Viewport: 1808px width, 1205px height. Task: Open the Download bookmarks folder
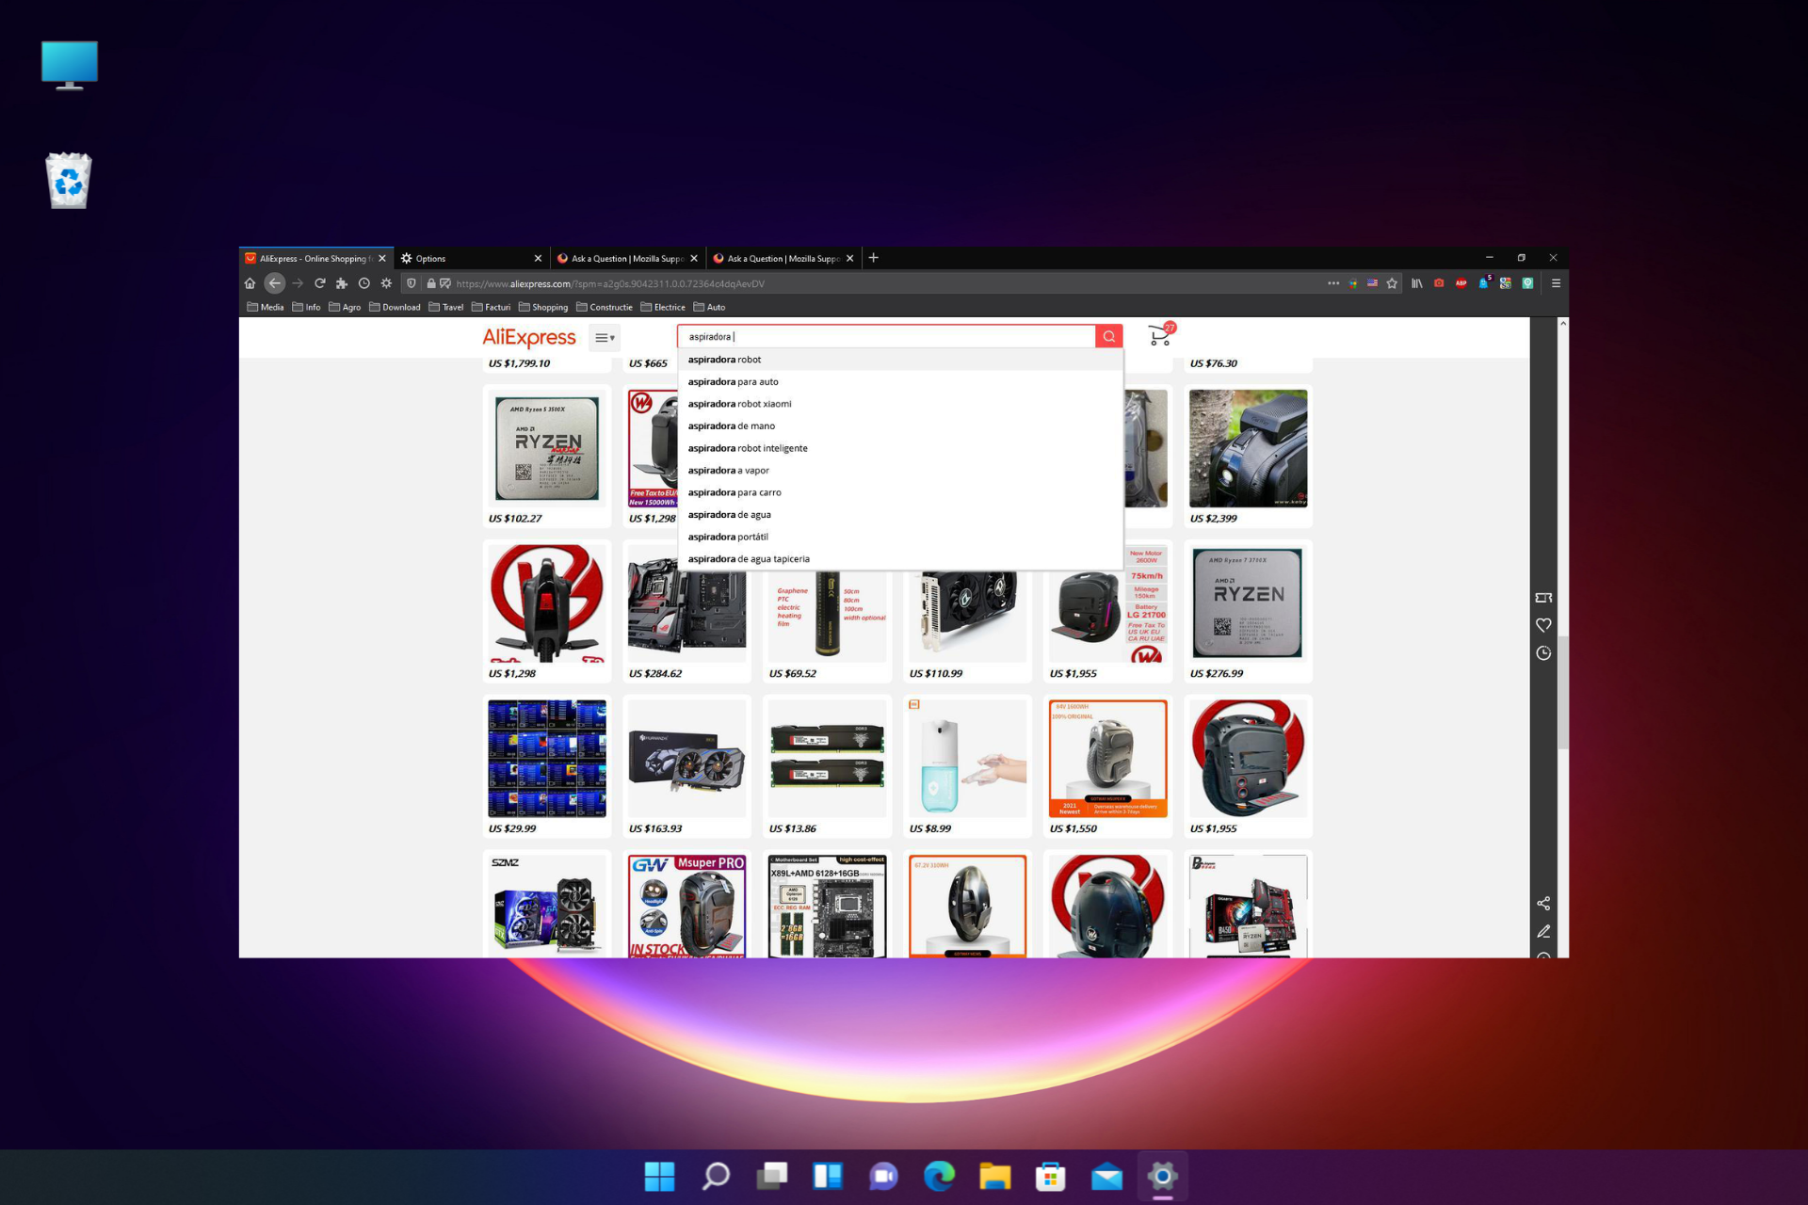pyautogui.click(x=395, y=307)
